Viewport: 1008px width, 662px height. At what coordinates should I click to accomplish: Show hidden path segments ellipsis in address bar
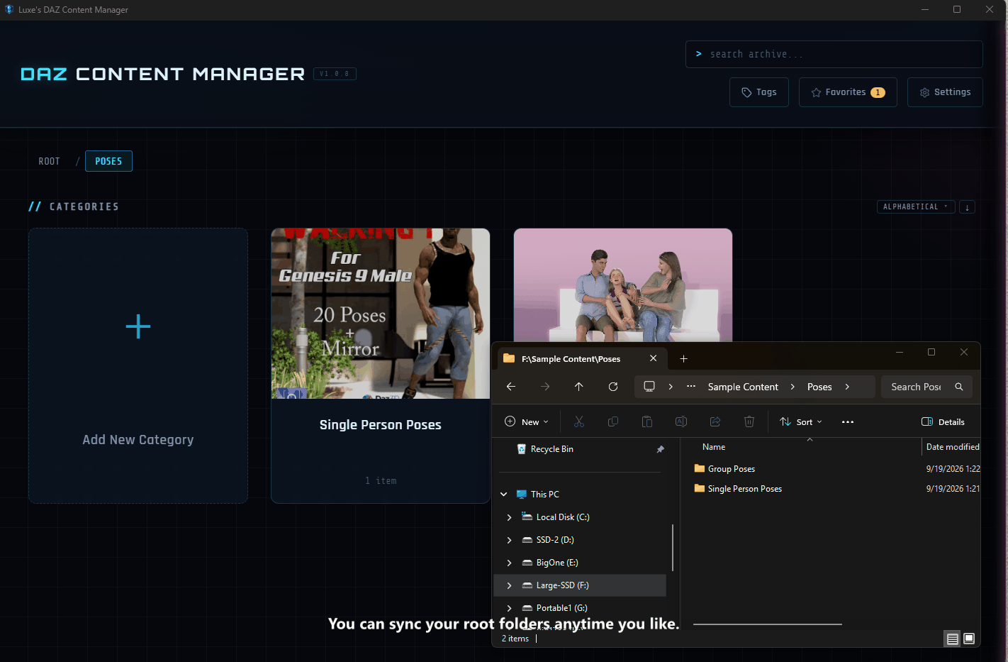click(691, 387)
